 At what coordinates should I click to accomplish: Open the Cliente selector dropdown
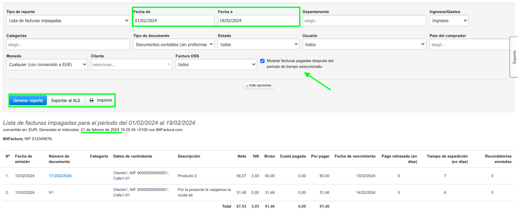pos(131,65)
